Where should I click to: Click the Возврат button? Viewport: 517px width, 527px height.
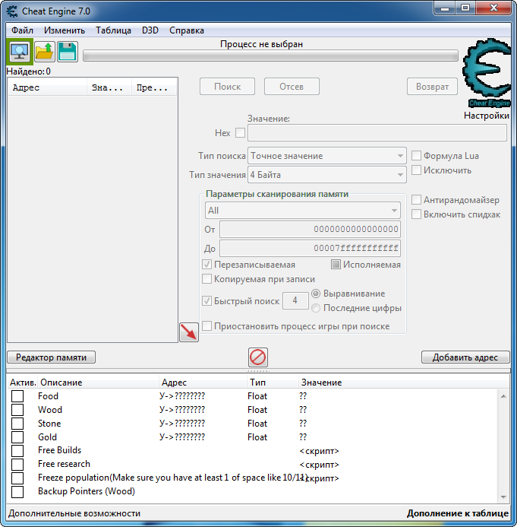click(x=432, y=87)
